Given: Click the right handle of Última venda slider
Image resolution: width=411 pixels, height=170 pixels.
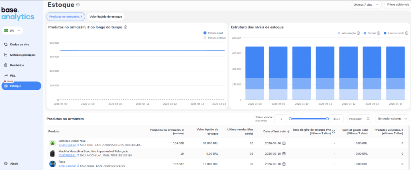Looking at the screenshot, I should point(328,119).
